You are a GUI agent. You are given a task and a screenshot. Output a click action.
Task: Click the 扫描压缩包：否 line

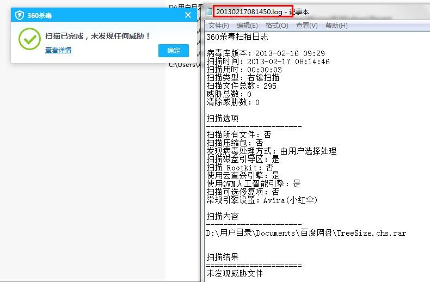(235, 143)
